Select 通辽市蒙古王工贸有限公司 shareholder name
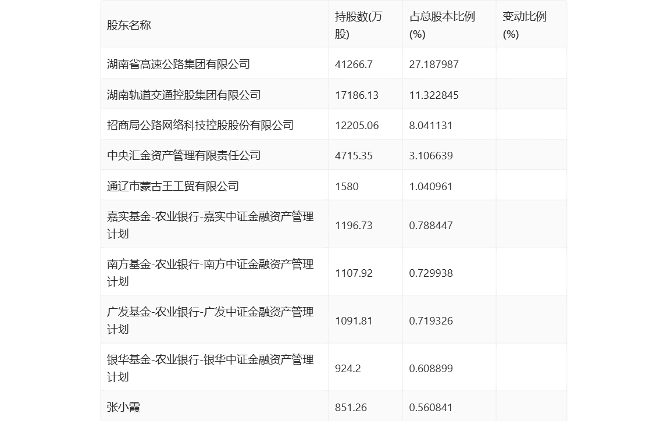Screen dimensions: 667x421 point(173,186)
